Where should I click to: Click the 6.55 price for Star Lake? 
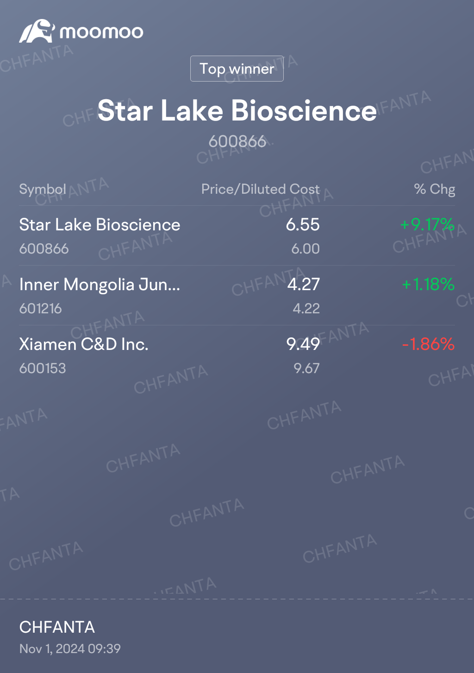click(x=303, y=224)
